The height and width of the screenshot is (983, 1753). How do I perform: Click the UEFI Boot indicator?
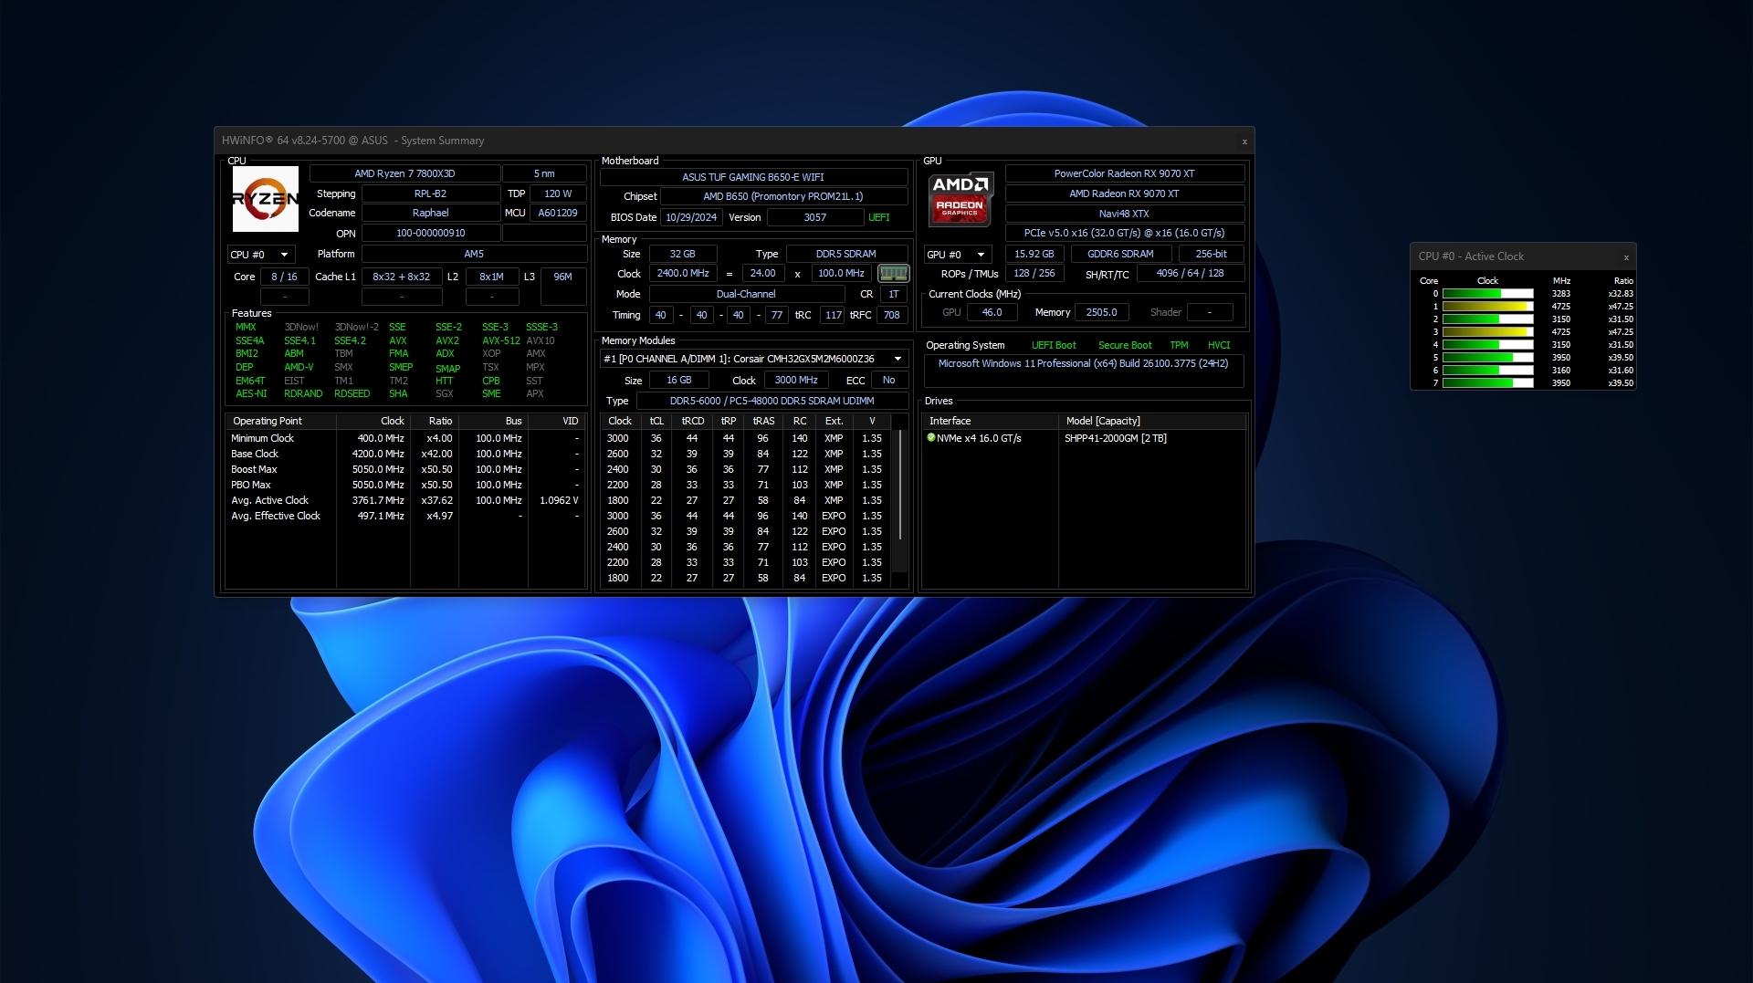click(1054, 345)
